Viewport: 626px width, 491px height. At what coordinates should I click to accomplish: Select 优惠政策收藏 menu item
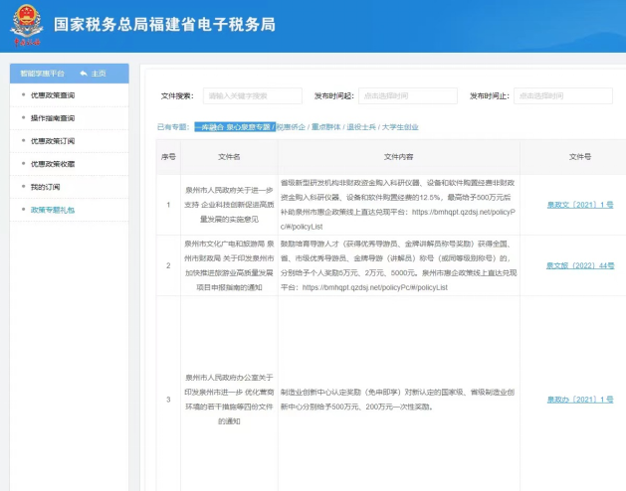(53, 164)
